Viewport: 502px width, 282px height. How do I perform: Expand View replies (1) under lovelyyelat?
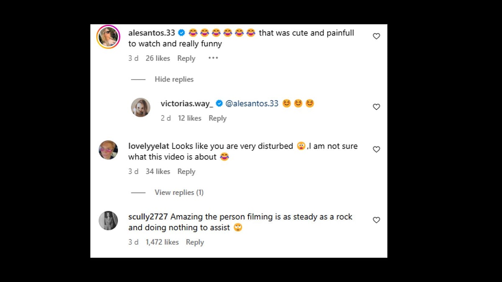coord(179,192)
